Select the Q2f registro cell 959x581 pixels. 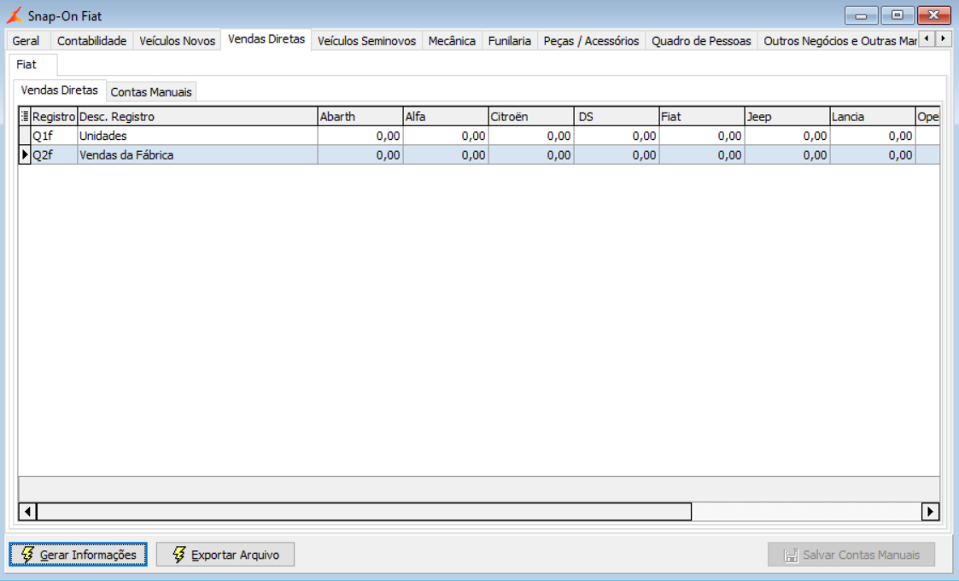pyautogui.click(x=54, y=154)
